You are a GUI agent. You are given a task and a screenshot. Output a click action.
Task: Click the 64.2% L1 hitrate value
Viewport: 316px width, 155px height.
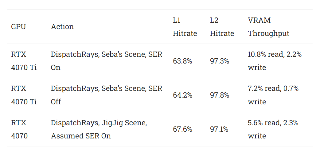[182, 95]
